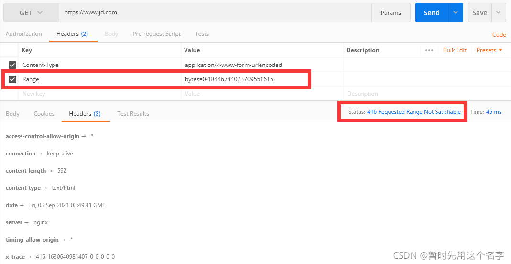This screenshot has height=264, width=511.
Task: Open the request Body tab
Action: 111,34
